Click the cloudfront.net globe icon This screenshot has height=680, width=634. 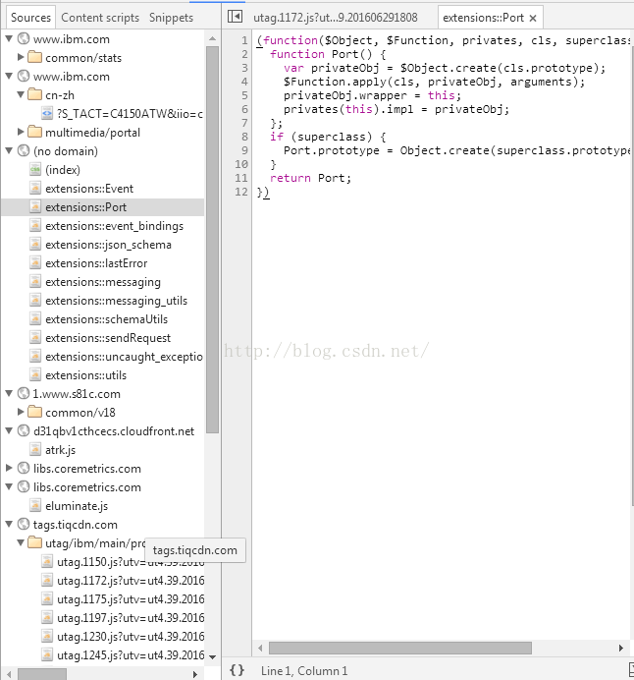coord(24,430)
